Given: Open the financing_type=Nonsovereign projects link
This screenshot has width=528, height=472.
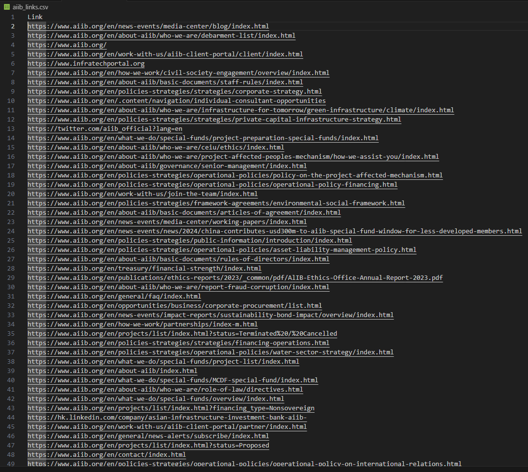Looking at the screenshot, I should tap(171, 408).
